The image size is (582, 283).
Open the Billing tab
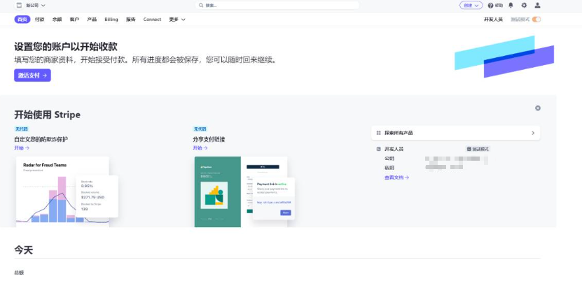pyautogui.click(x=111, y=20)
